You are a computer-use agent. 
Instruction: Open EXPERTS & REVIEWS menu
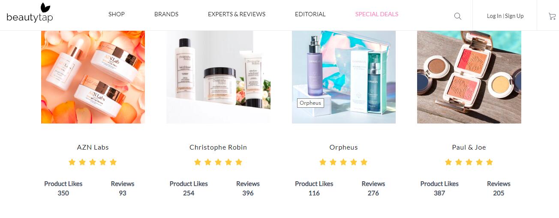pos(237,14)
